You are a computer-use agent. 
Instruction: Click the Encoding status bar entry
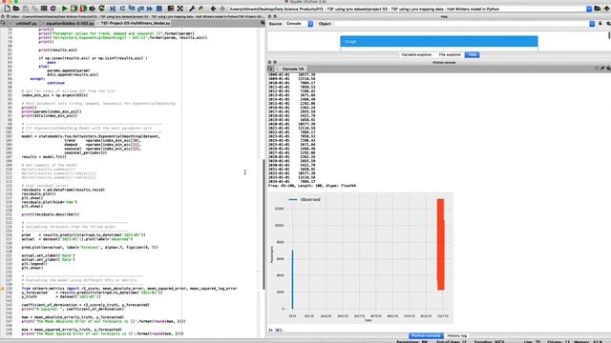click(489, 341)
